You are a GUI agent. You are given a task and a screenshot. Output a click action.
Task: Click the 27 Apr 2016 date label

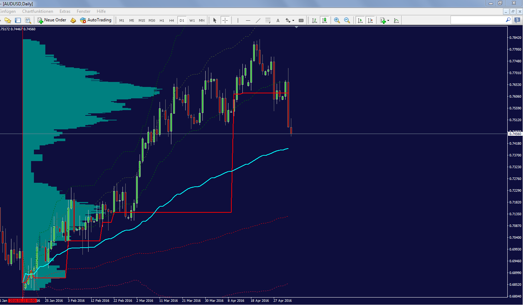[x=283, y=301]
